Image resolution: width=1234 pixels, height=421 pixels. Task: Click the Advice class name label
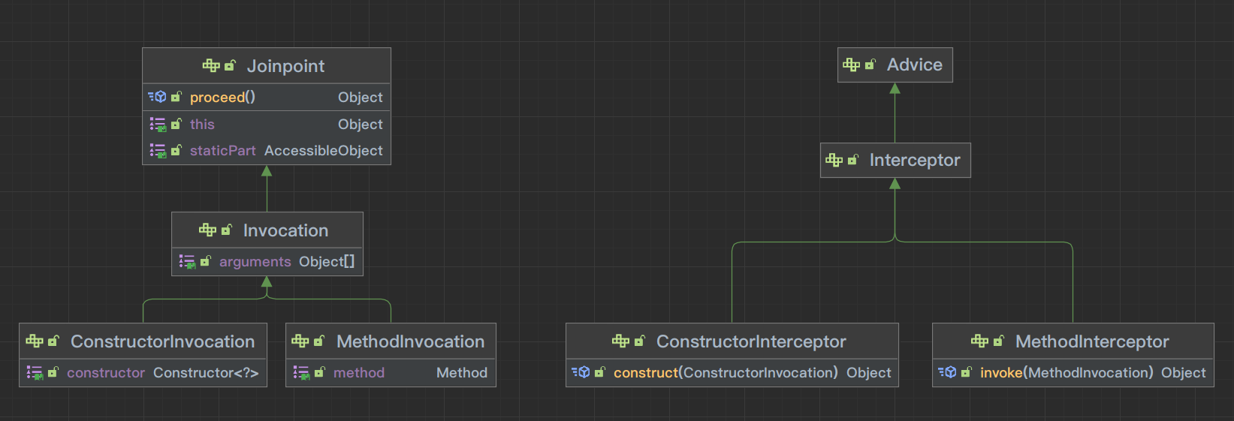(914, 65)
